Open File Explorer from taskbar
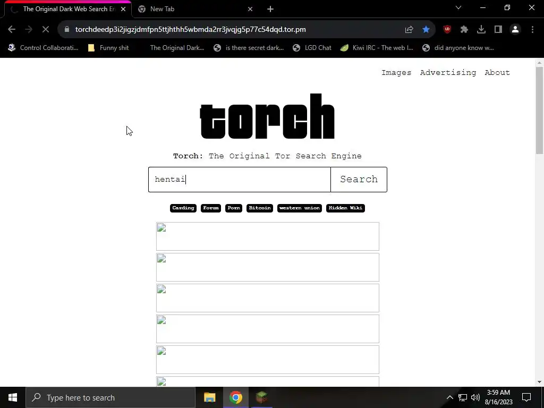 (209, 397)
